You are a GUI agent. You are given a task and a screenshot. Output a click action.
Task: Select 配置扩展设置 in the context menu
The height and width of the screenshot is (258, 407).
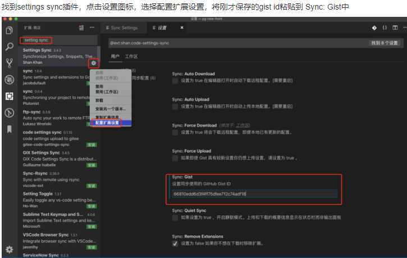[111, 123]
